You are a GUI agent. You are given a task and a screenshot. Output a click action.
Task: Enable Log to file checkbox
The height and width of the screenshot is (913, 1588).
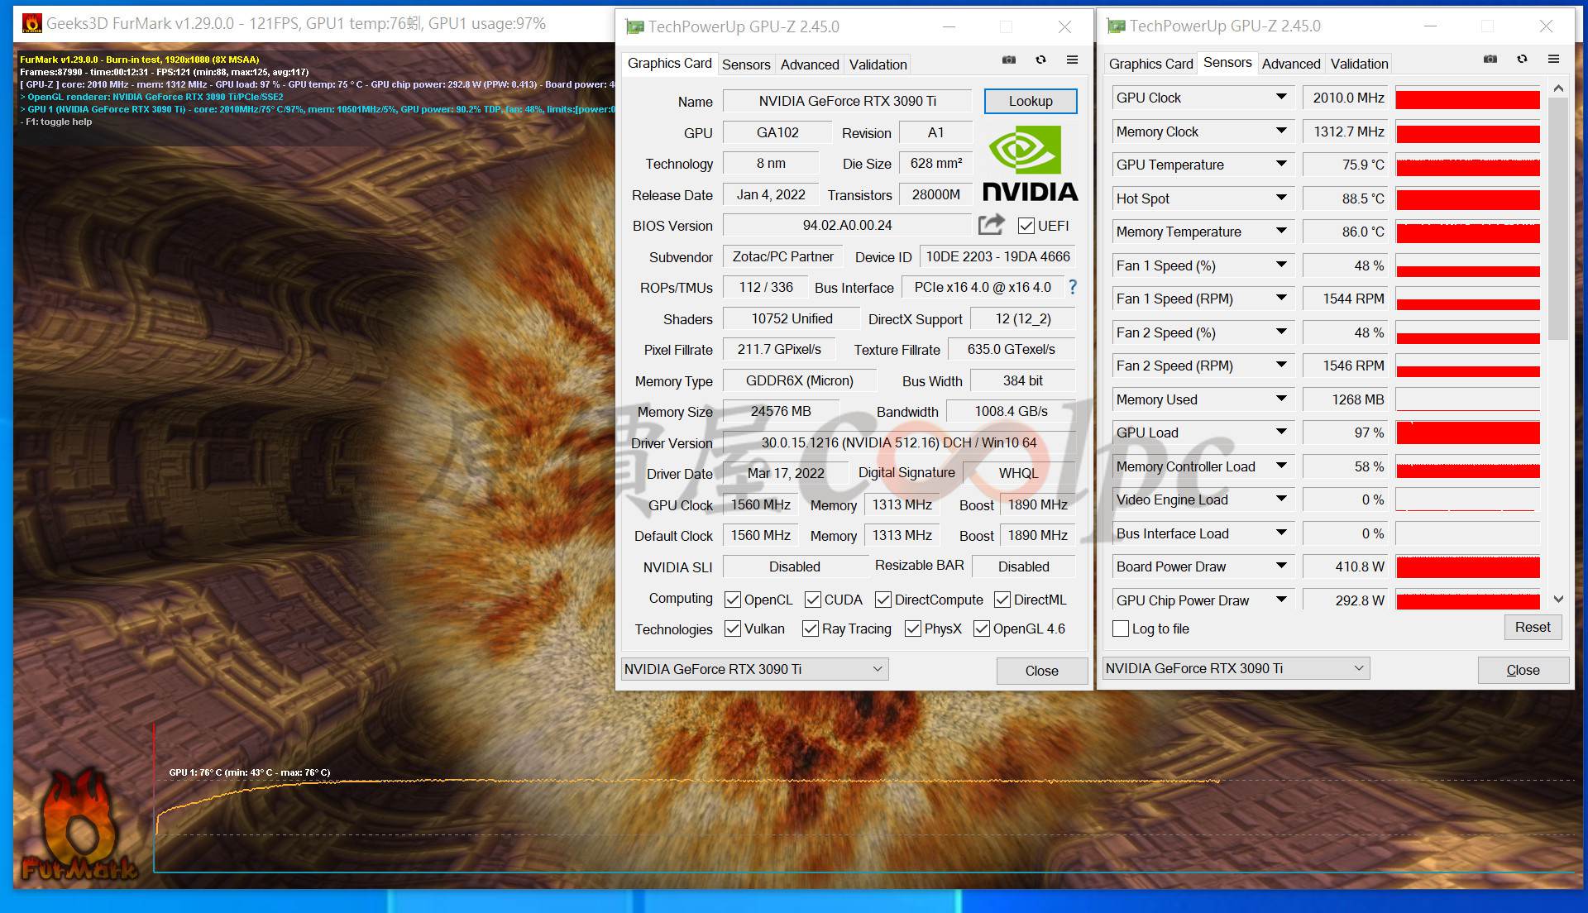click(x=1121, y=629)
